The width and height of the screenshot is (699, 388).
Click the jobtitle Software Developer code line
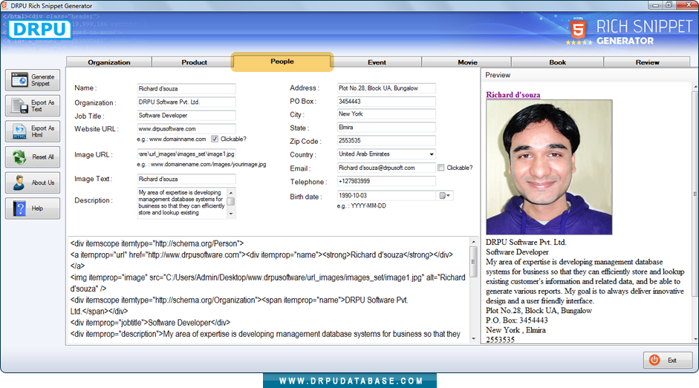point(150,323)
